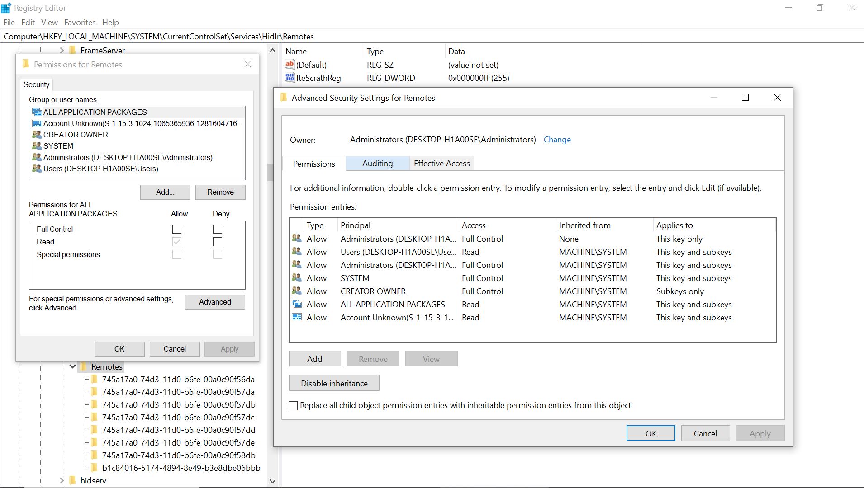Image resolution: width=864 pixels, height=488 pixels.
Task: Click icon of CREATOR OWNER permission entry
Action: pos(297,291)
